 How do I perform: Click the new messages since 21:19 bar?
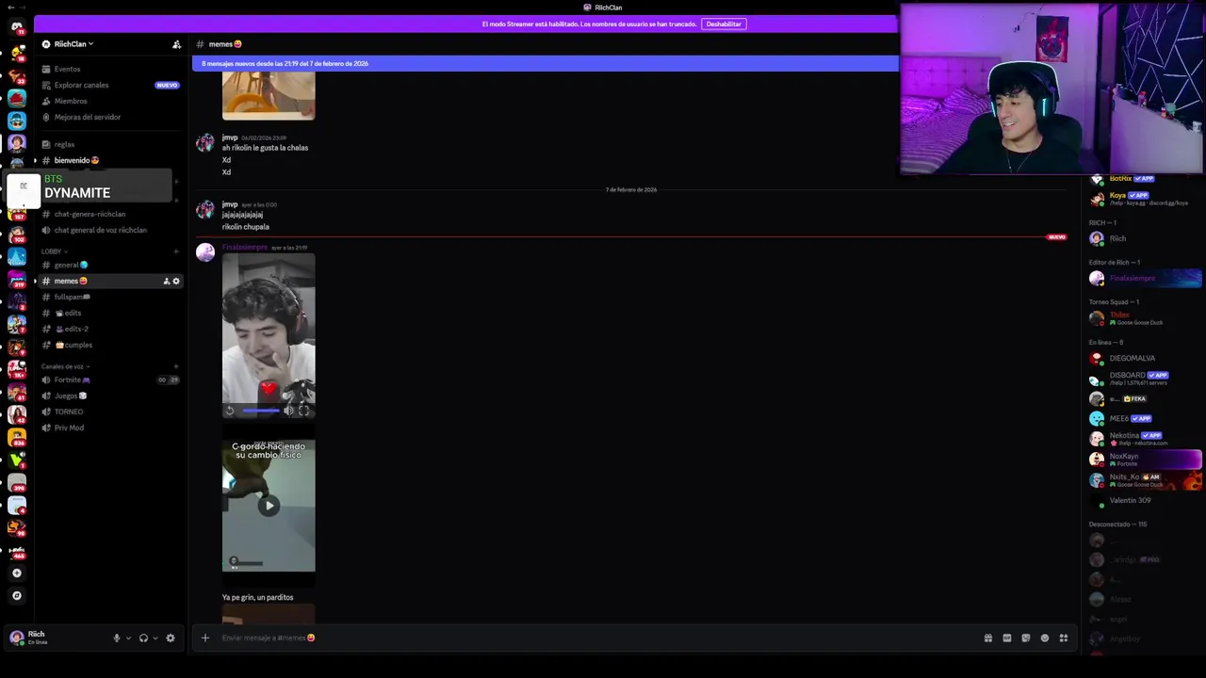545,63
